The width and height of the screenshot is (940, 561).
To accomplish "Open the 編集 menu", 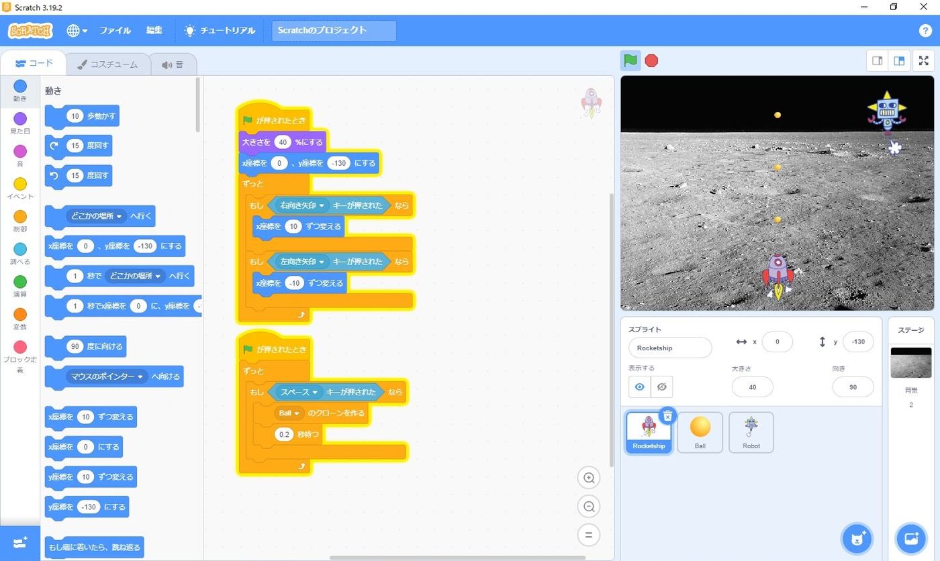I will [154, 30].
